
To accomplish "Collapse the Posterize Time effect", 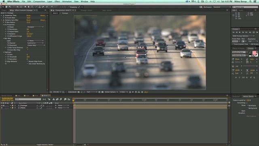I will (x=2, y=15).
